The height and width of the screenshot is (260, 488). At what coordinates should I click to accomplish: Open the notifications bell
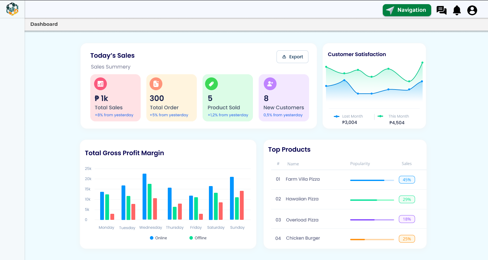457,10
